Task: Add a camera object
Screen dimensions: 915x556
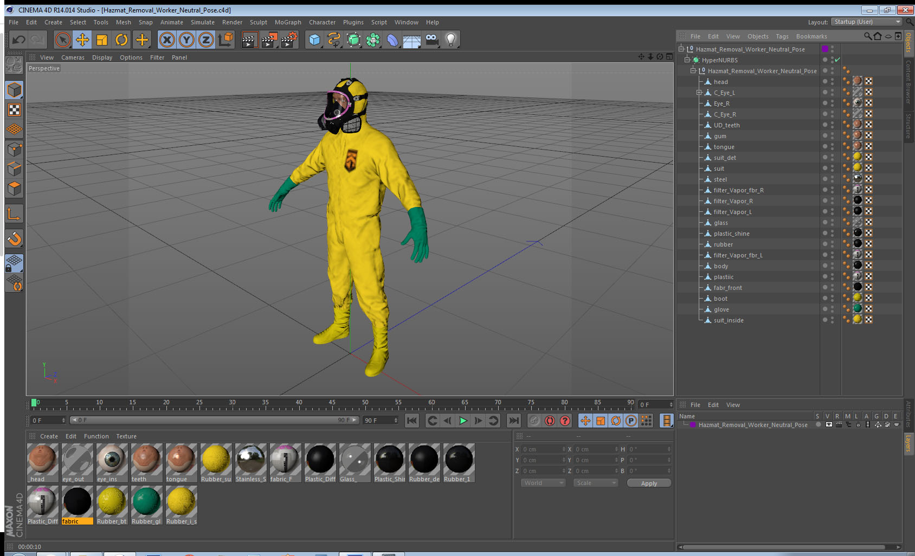Action: click(431, 40)
